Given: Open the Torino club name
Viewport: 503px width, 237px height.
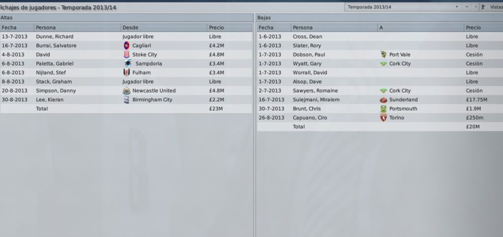Looking at the screenshot, I should tap(397, 118).
